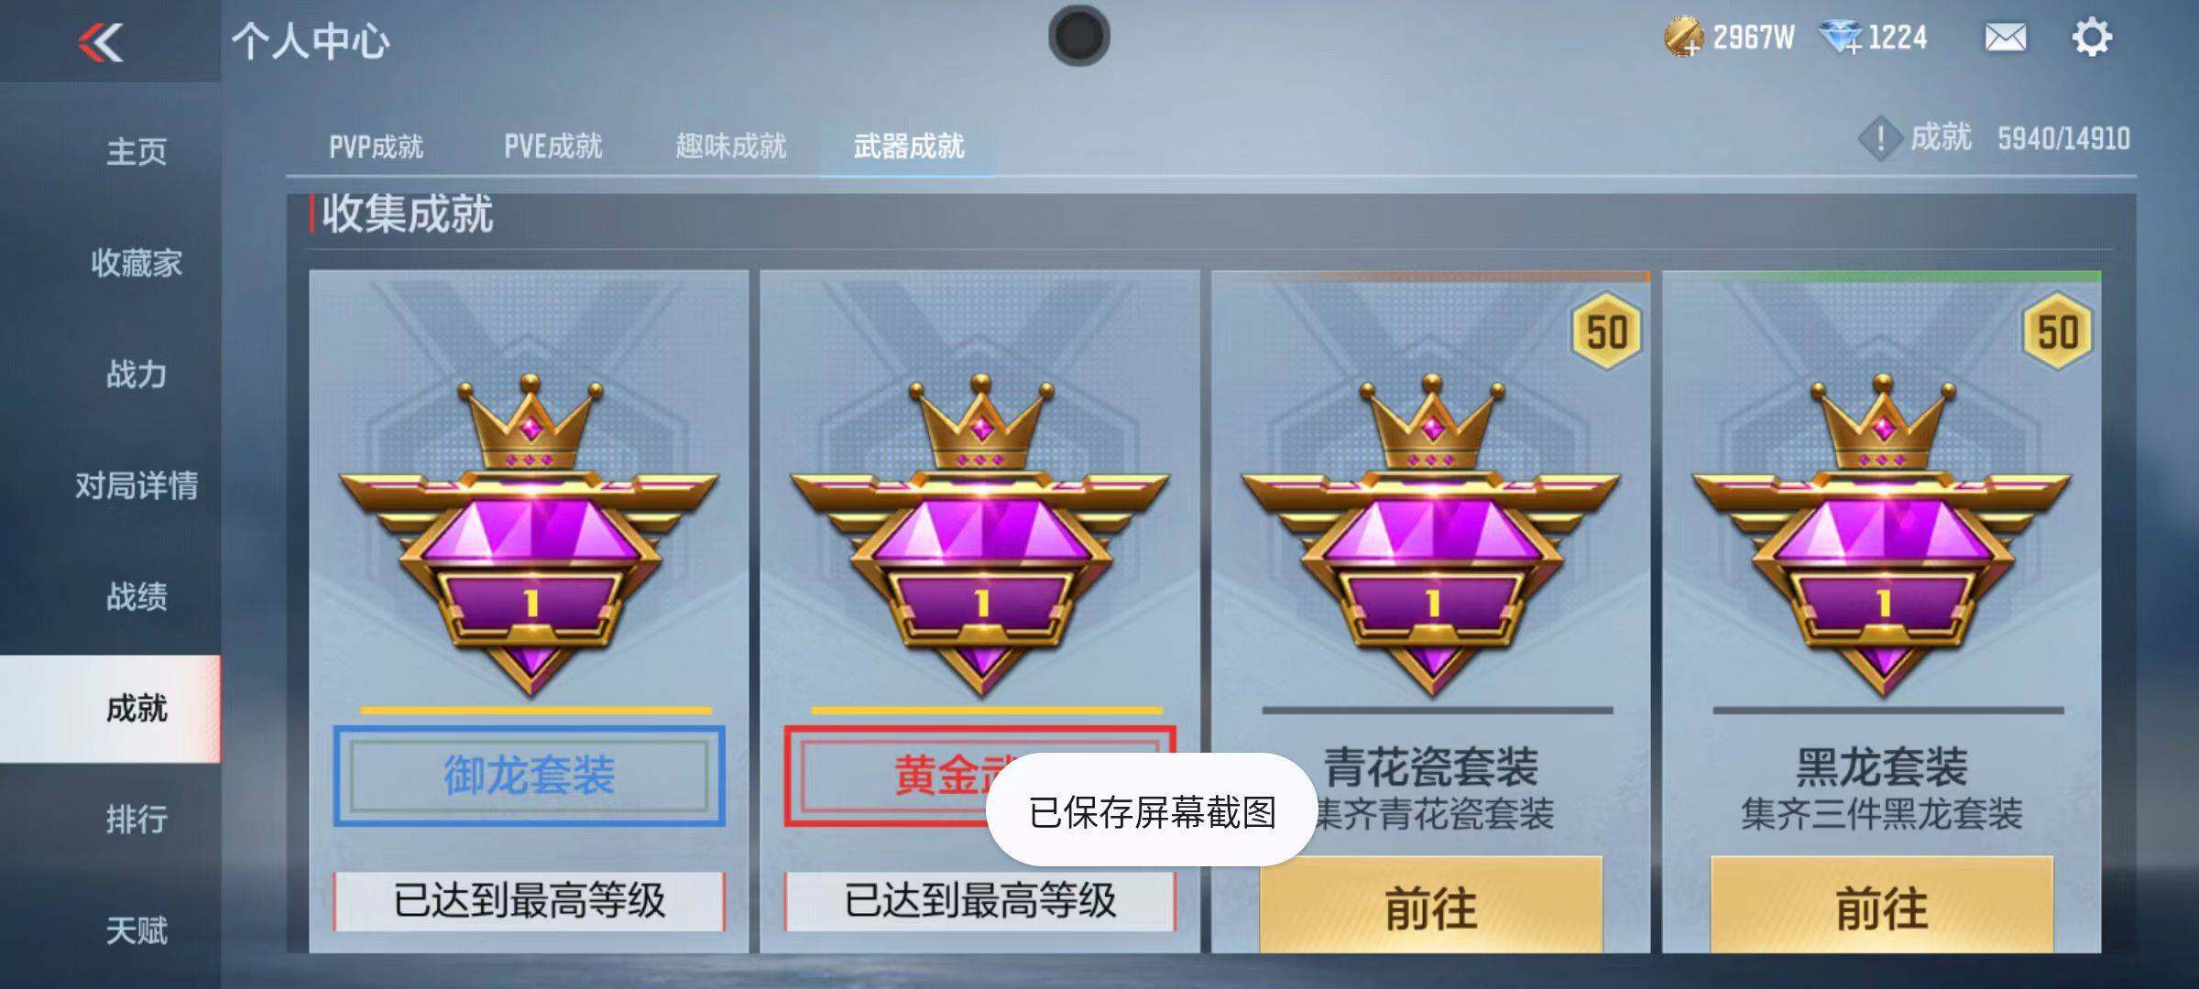This screenshot has height=989, width=2199.
Task: Tap the gold coin currency icon
Action: (x=1683, y=38)
